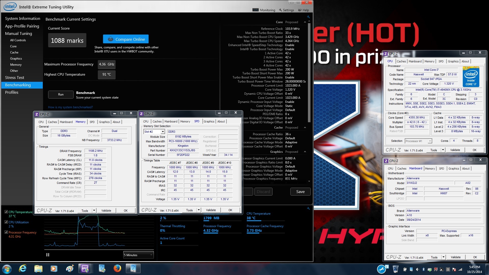Click wrench icon above the Core settings list
Screen dimensions: 489x275
click(x=308, y=17)
